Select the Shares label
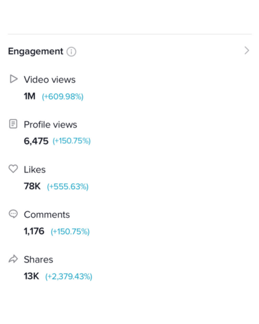This screenshot has height=324, width=259. [x=38, y=259]
